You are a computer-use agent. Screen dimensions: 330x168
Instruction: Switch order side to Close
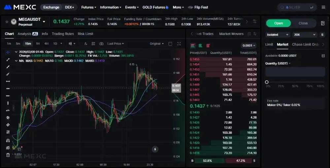point(303,23)
